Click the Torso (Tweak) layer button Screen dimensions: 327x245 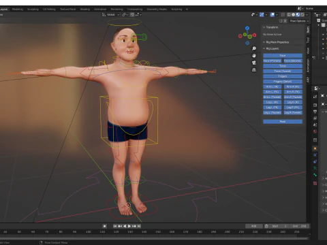pos(283,71)
